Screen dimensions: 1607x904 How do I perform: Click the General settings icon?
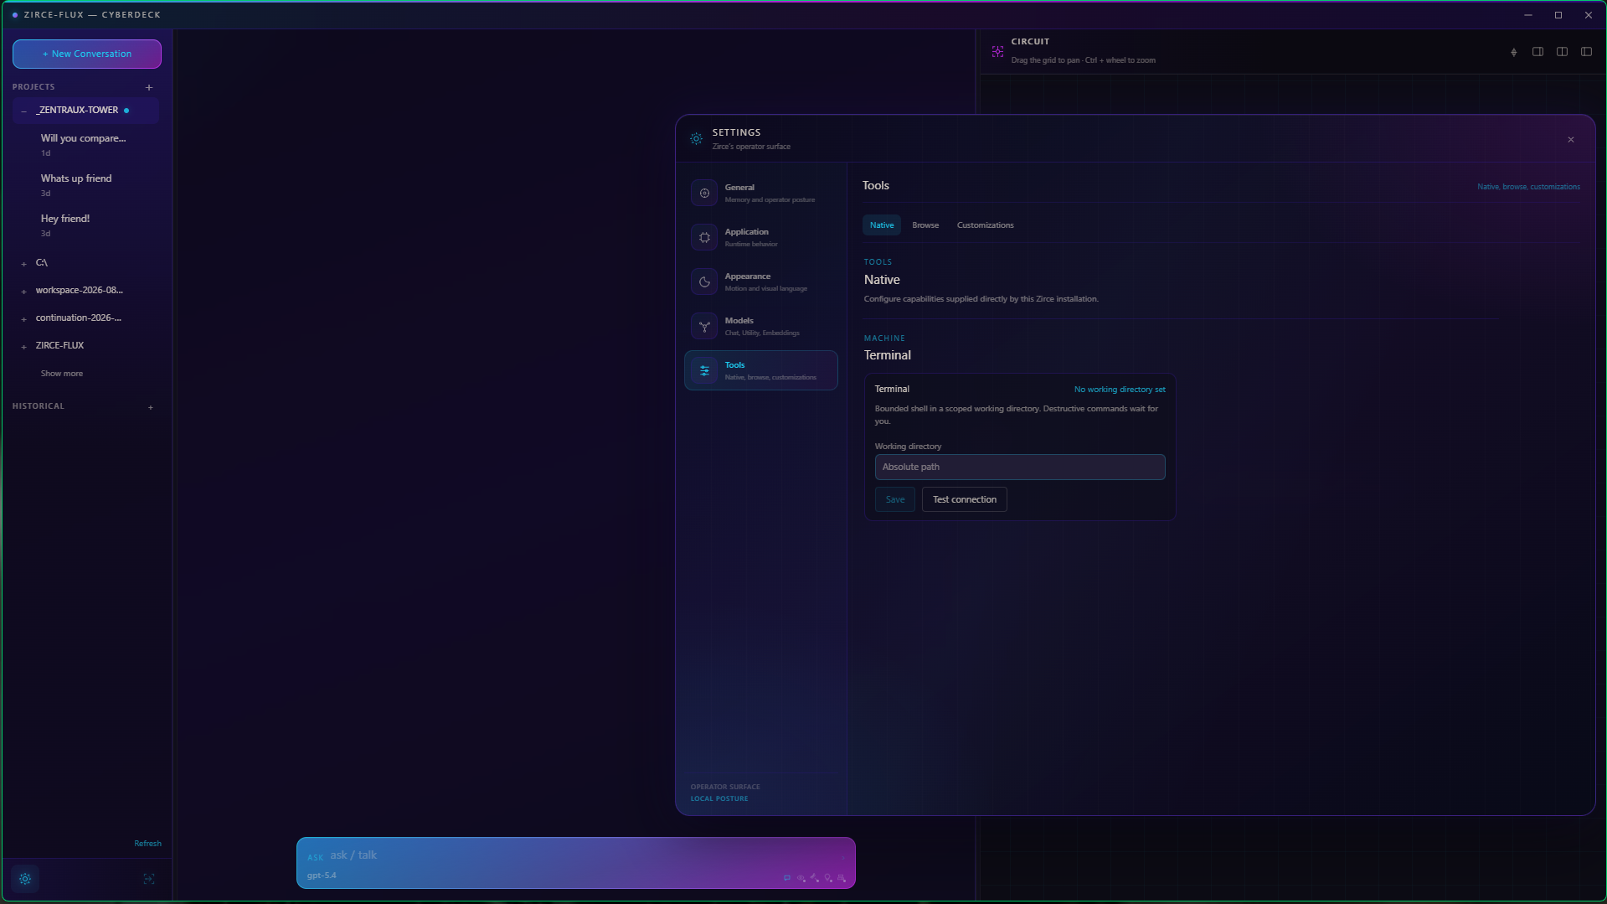coord(704,193)
